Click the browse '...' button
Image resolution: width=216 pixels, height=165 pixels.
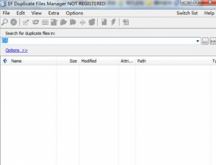pos(205,41)
